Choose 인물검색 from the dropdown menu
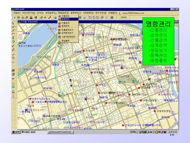 coord(66,23)
